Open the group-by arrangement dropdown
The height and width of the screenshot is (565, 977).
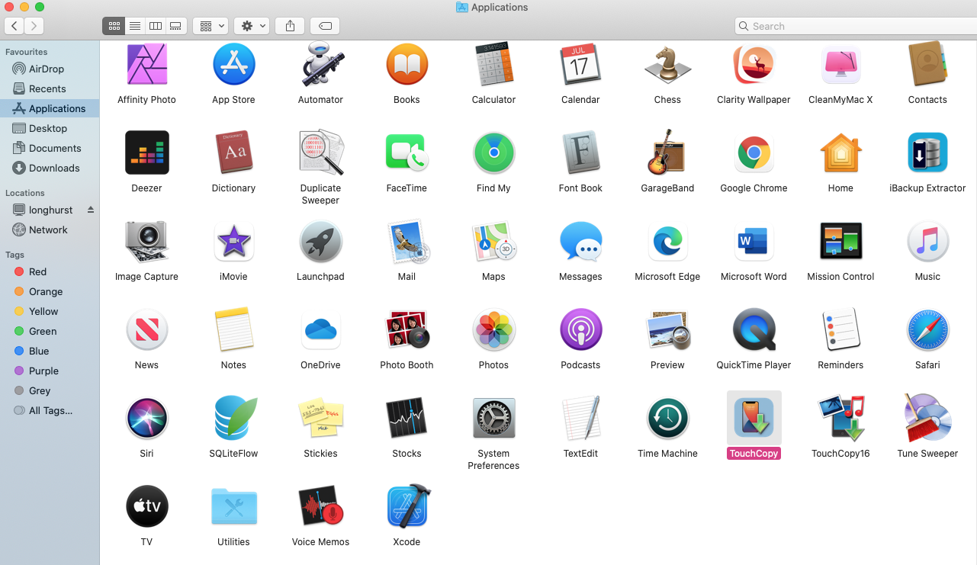(211, 26)
